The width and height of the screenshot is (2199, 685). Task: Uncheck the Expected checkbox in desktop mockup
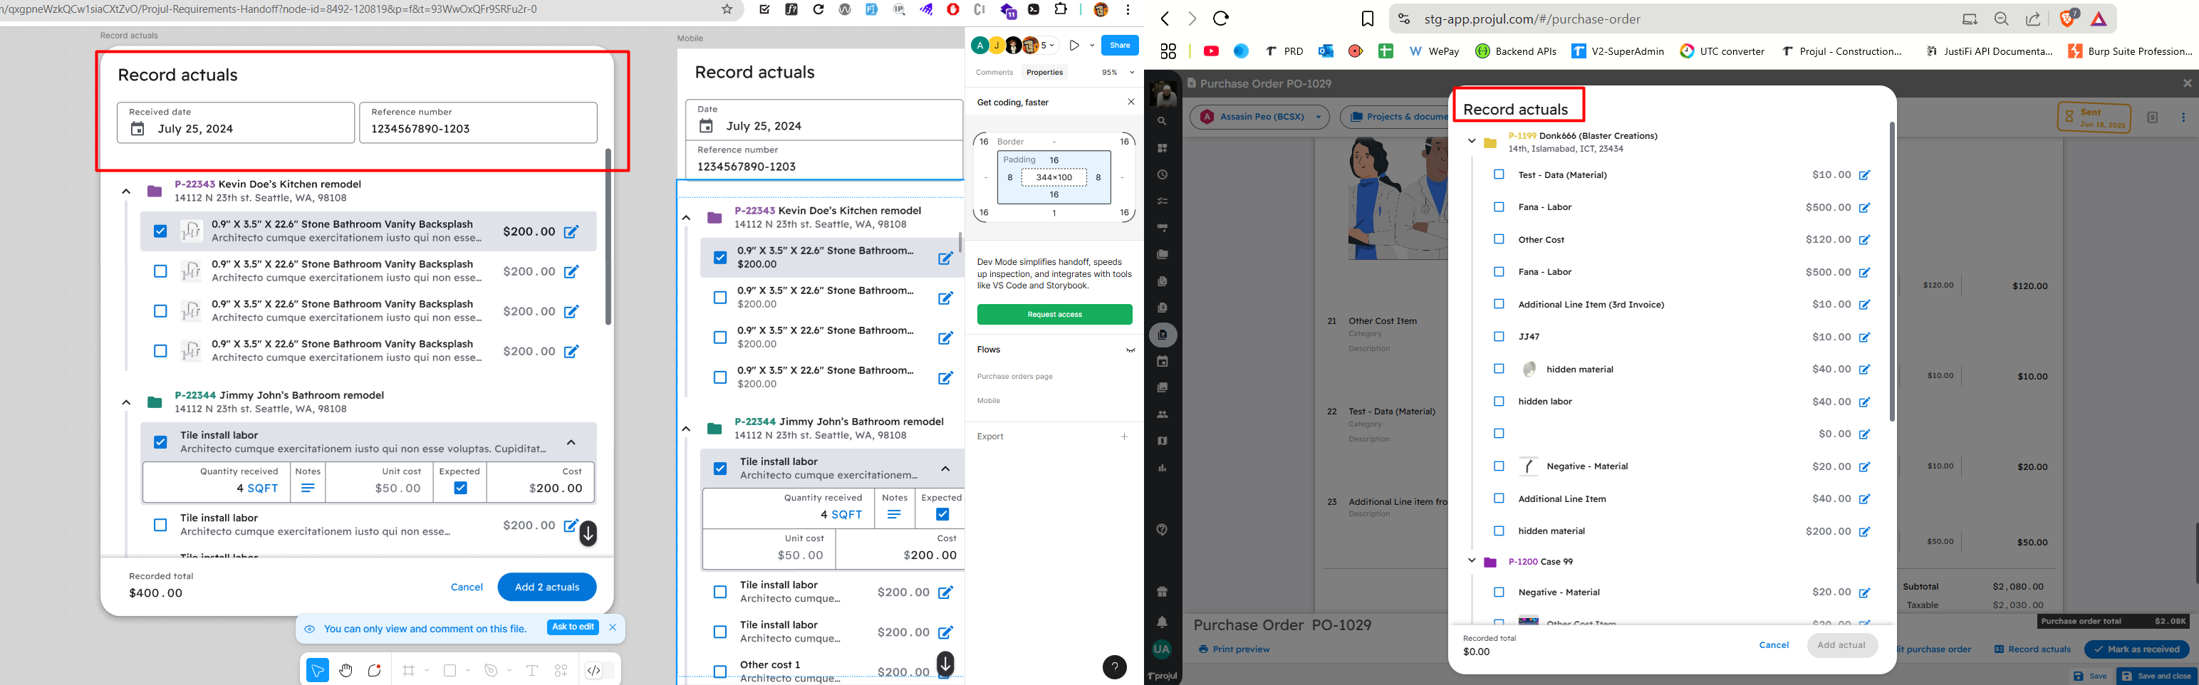(x=460, y=488)
